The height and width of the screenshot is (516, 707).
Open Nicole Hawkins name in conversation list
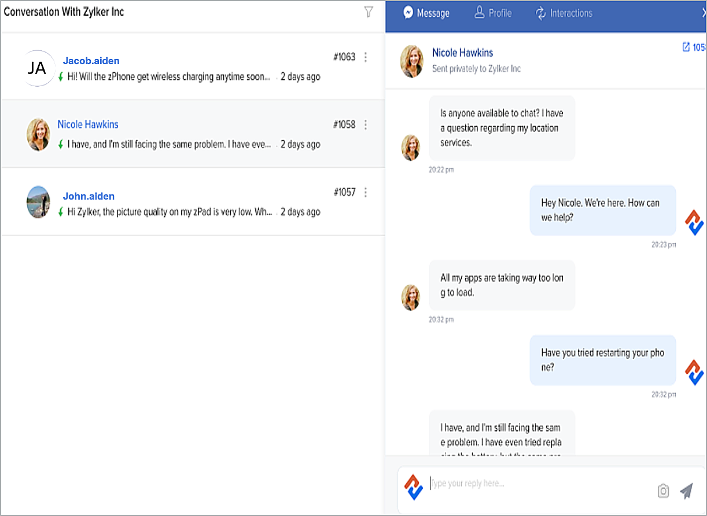click(x=88, y=124)
